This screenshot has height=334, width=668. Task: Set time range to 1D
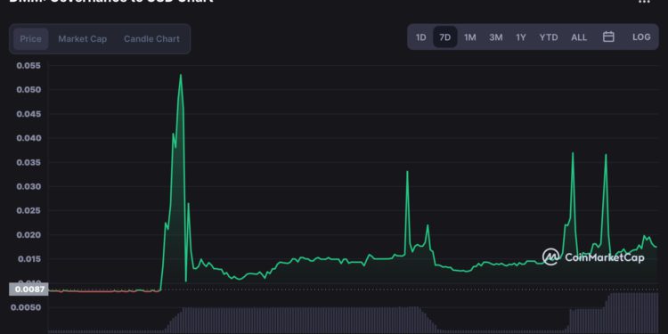[x=421, y=37]
